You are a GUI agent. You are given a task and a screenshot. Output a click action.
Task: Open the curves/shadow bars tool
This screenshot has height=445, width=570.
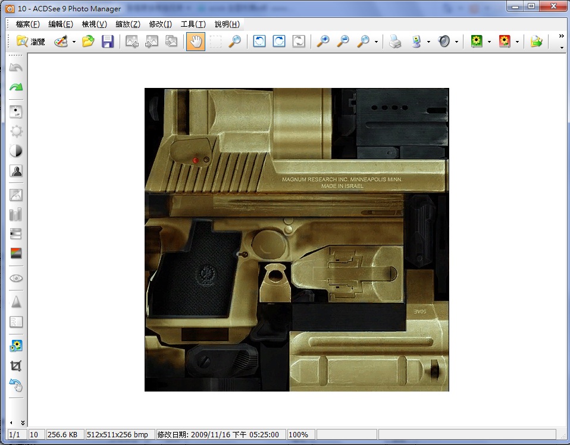coord(15,234)
